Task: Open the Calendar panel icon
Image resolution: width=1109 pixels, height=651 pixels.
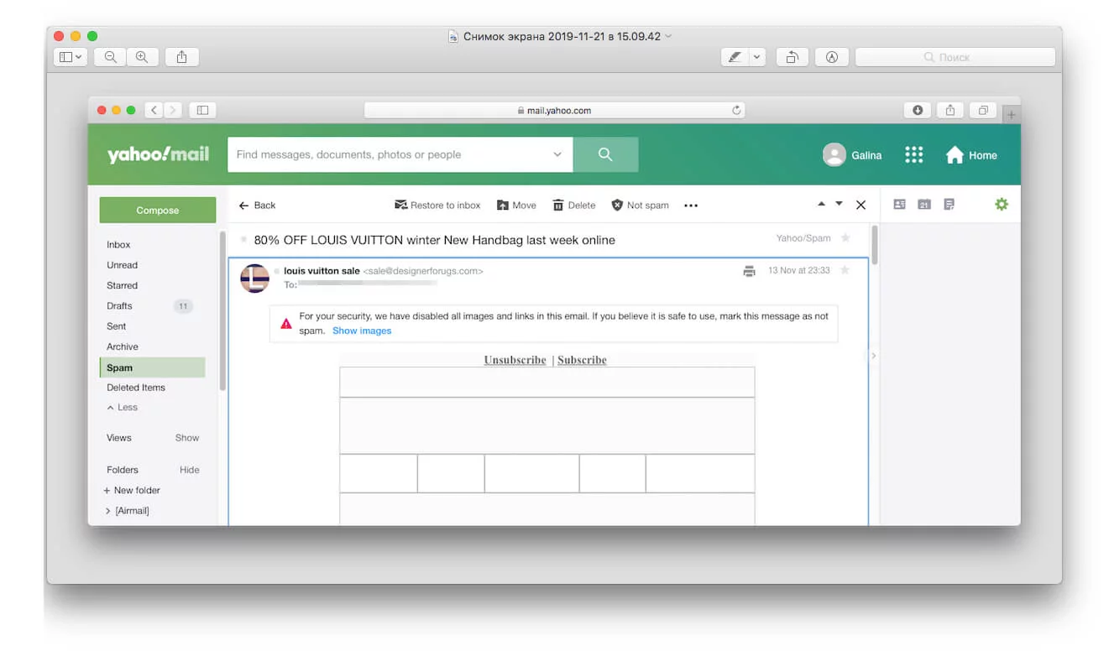Action: [924, 204]
